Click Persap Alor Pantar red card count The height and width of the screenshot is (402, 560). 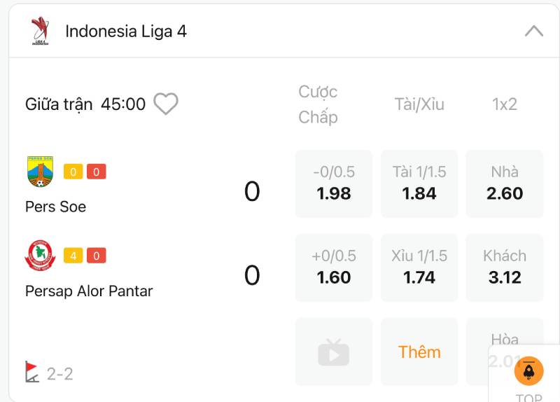tap(97, 256)
